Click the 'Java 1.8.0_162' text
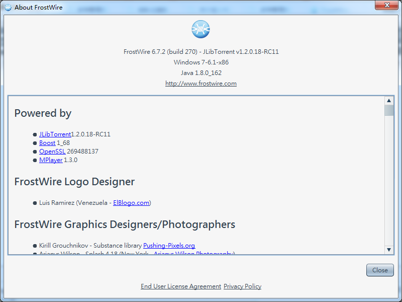 click(201, 73)
